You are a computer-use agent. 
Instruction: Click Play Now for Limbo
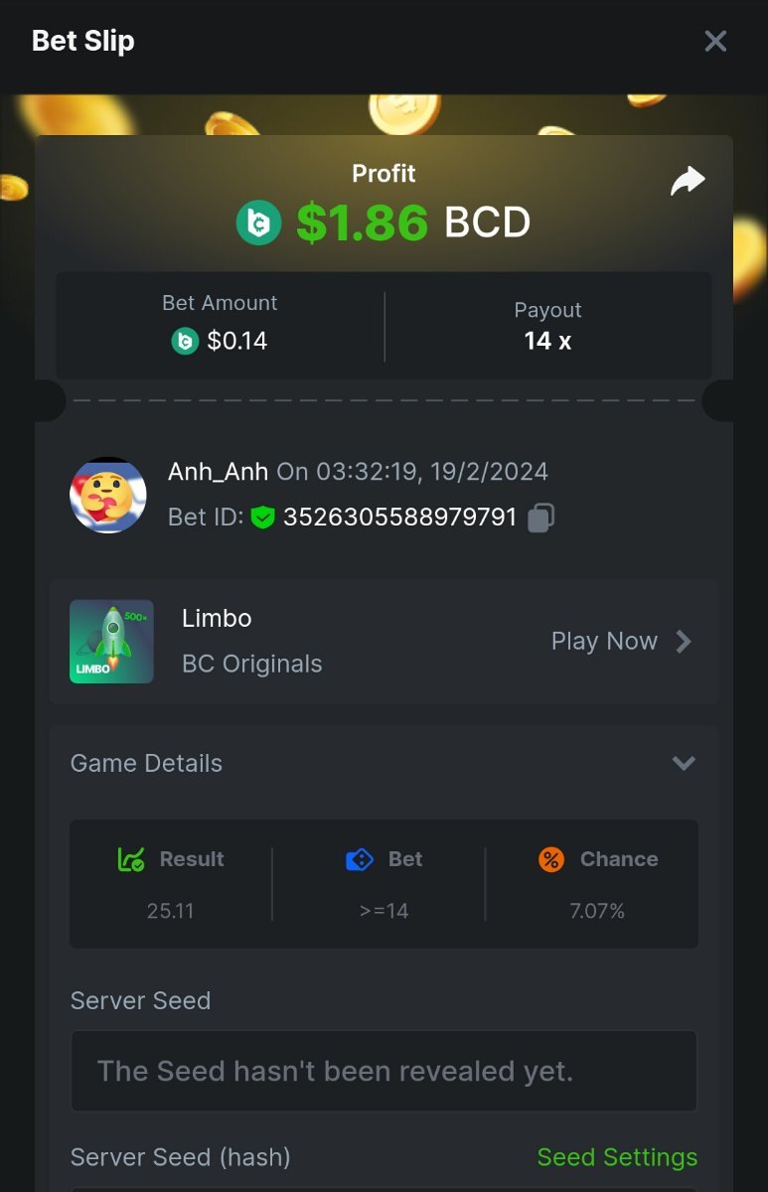coord(604,642)
